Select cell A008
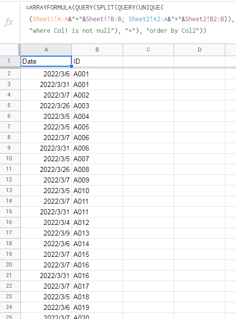The width and height of the screenshot is (236, 319). tap(97, 169)
